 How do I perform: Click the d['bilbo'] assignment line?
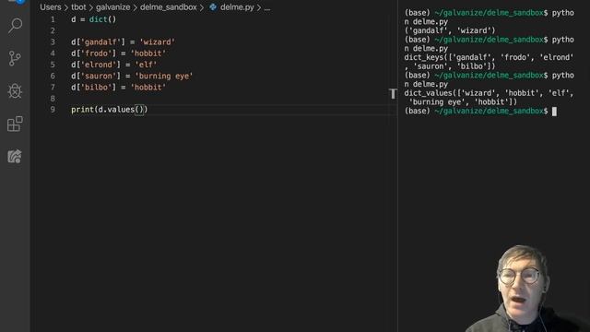(119, 88)
